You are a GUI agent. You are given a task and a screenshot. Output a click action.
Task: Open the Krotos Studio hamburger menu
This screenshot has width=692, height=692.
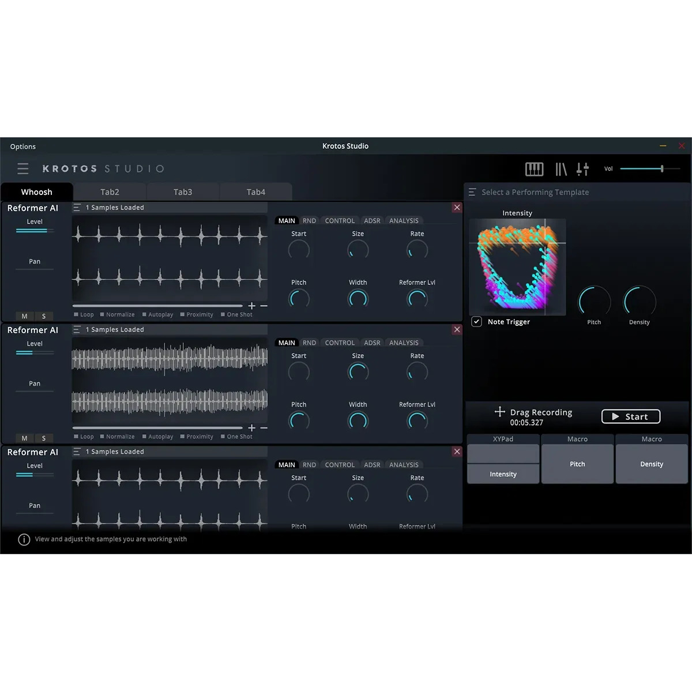pos(23,168)
